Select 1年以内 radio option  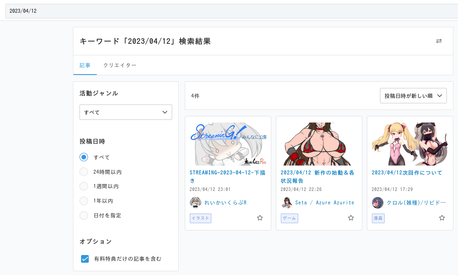click(84, 201)
